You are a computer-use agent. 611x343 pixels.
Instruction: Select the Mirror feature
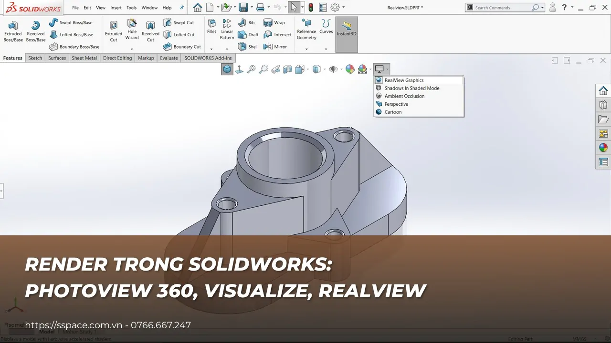tap(275, 47)
